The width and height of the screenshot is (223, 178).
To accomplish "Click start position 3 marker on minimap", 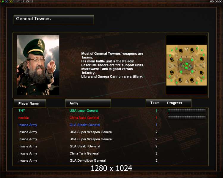I will [x=172, y=59].
